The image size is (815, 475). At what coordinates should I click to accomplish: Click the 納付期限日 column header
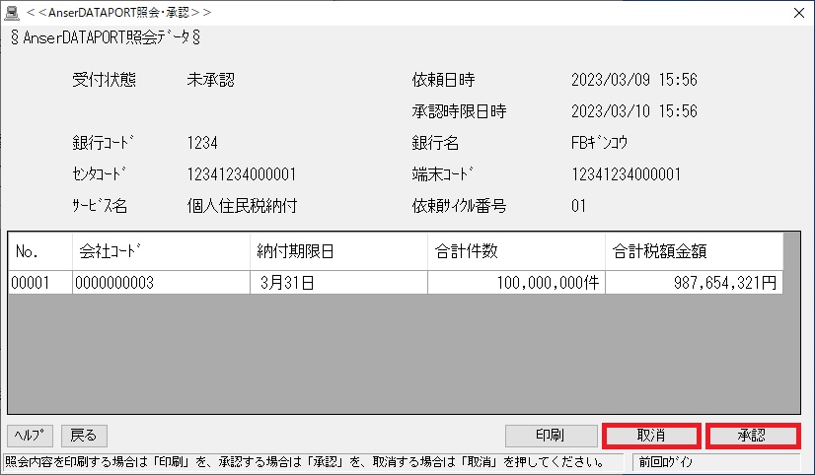tap(337, 251)
